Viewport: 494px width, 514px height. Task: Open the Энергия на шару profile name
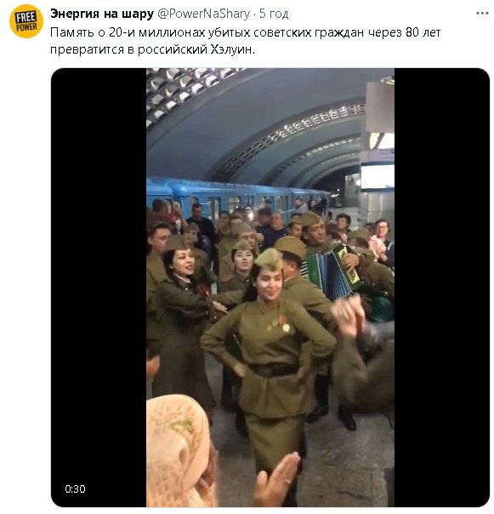[102, 14]
